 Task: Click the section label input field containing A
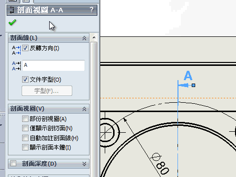(54, 65)
